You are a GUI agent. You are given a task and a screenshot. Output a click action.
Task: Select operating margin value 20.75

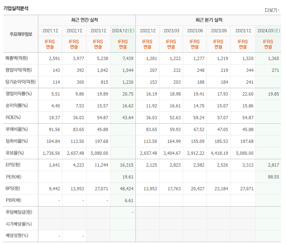pyautogui.click(x=128, y=94)
